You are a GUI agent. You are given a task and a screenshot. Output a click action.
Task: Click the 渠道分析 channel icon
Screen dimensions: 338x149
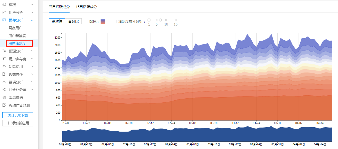[x=4, y=51]
